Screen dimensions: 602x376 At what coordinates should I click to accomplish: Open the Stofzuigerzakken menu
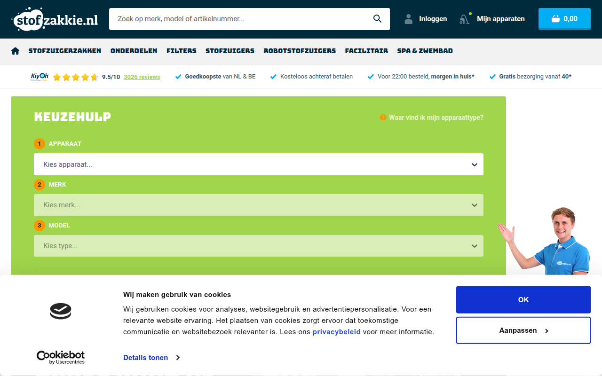pos(65,51)
